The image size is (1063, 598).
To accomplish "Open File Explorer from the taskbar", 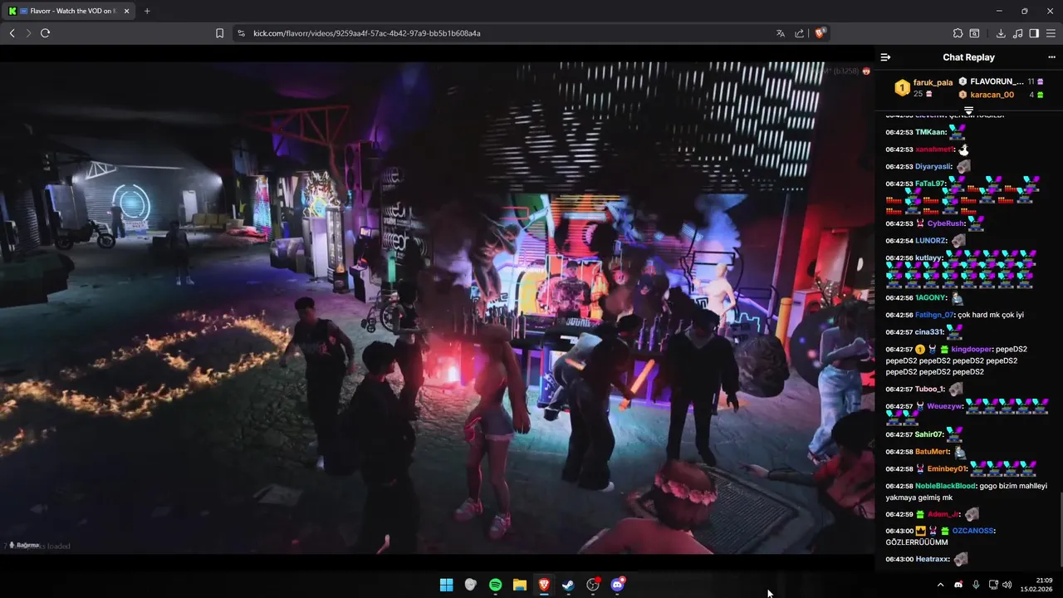I will point(519,585).
